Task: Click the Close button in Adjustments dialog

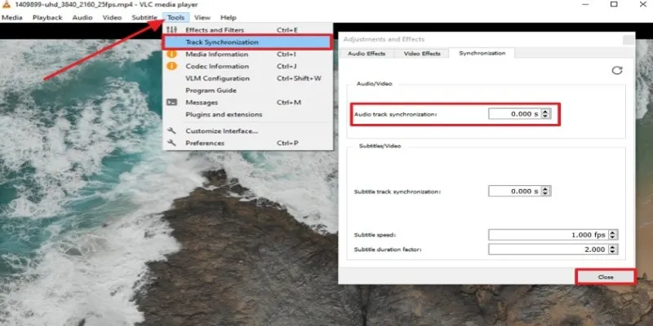Action: point(606,277)
